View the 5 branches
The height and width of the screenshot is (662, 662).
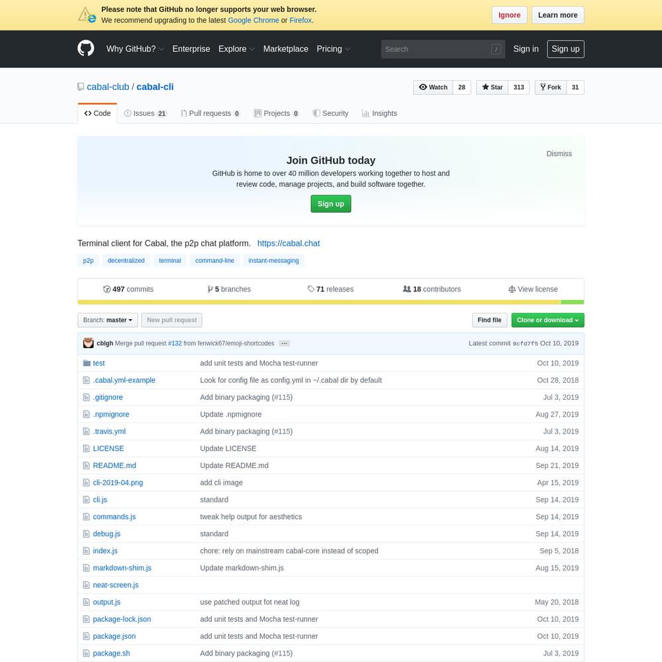pyautogui.click(x=229, y=289)
